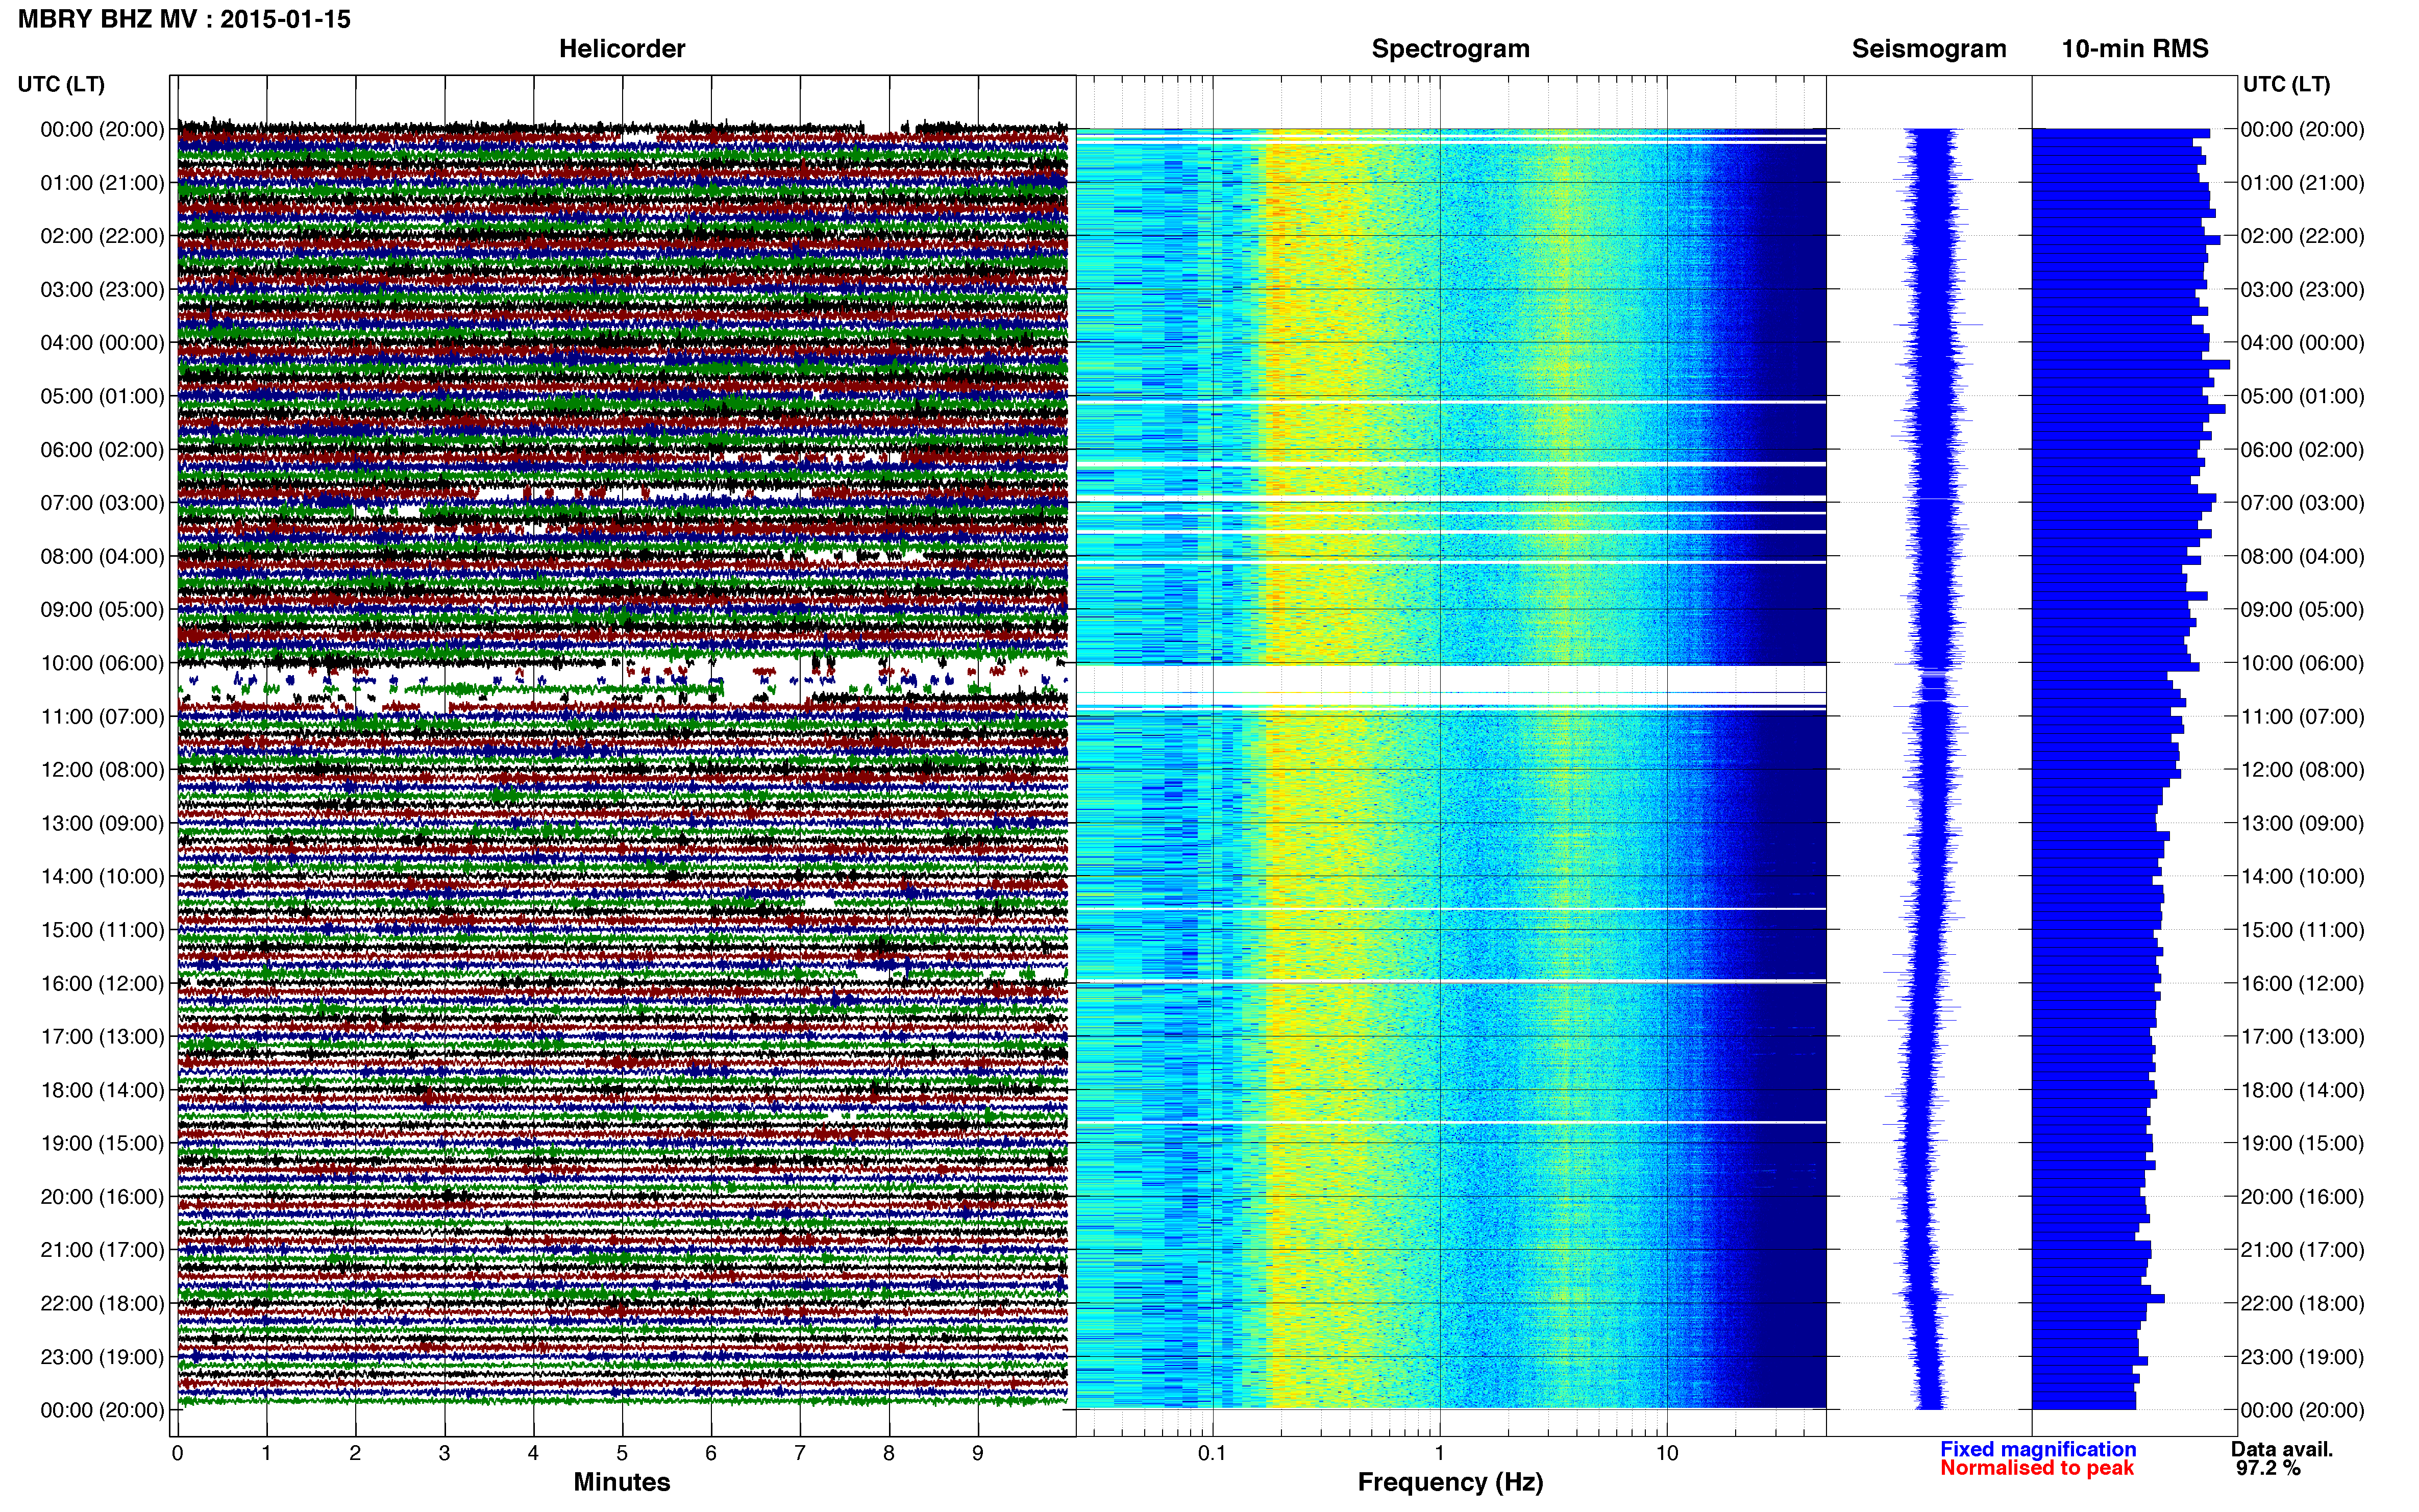Pick helicorder axis label '05:00 (01:00)'
Viewport: 2419px width, 1512px height.
point(102,396)
